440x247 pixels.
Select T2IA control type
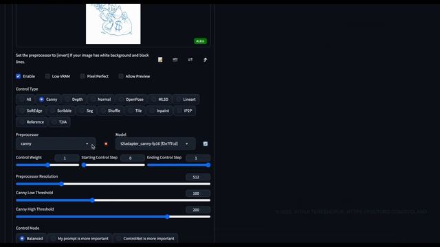(x=60, y=122)
